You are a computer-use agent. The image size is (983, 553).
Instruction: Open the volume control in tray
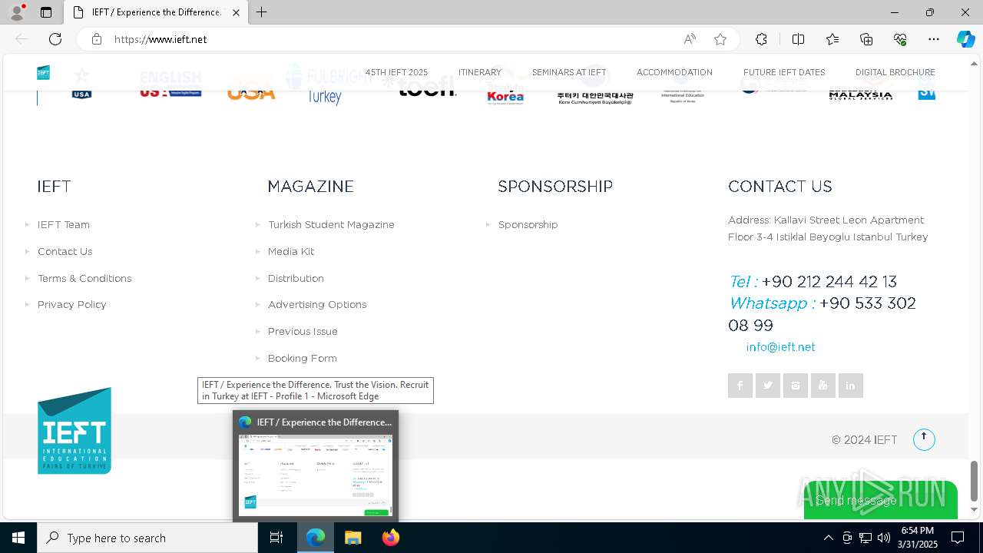coord(884,538)
